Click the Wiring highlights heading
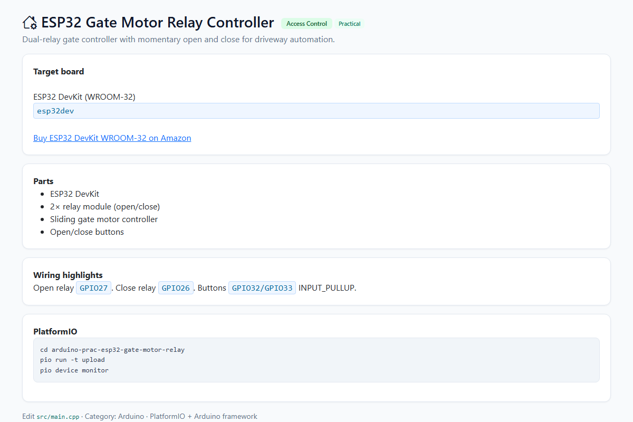The height and width of the screenshot is (422, 633). click(68, 275)
